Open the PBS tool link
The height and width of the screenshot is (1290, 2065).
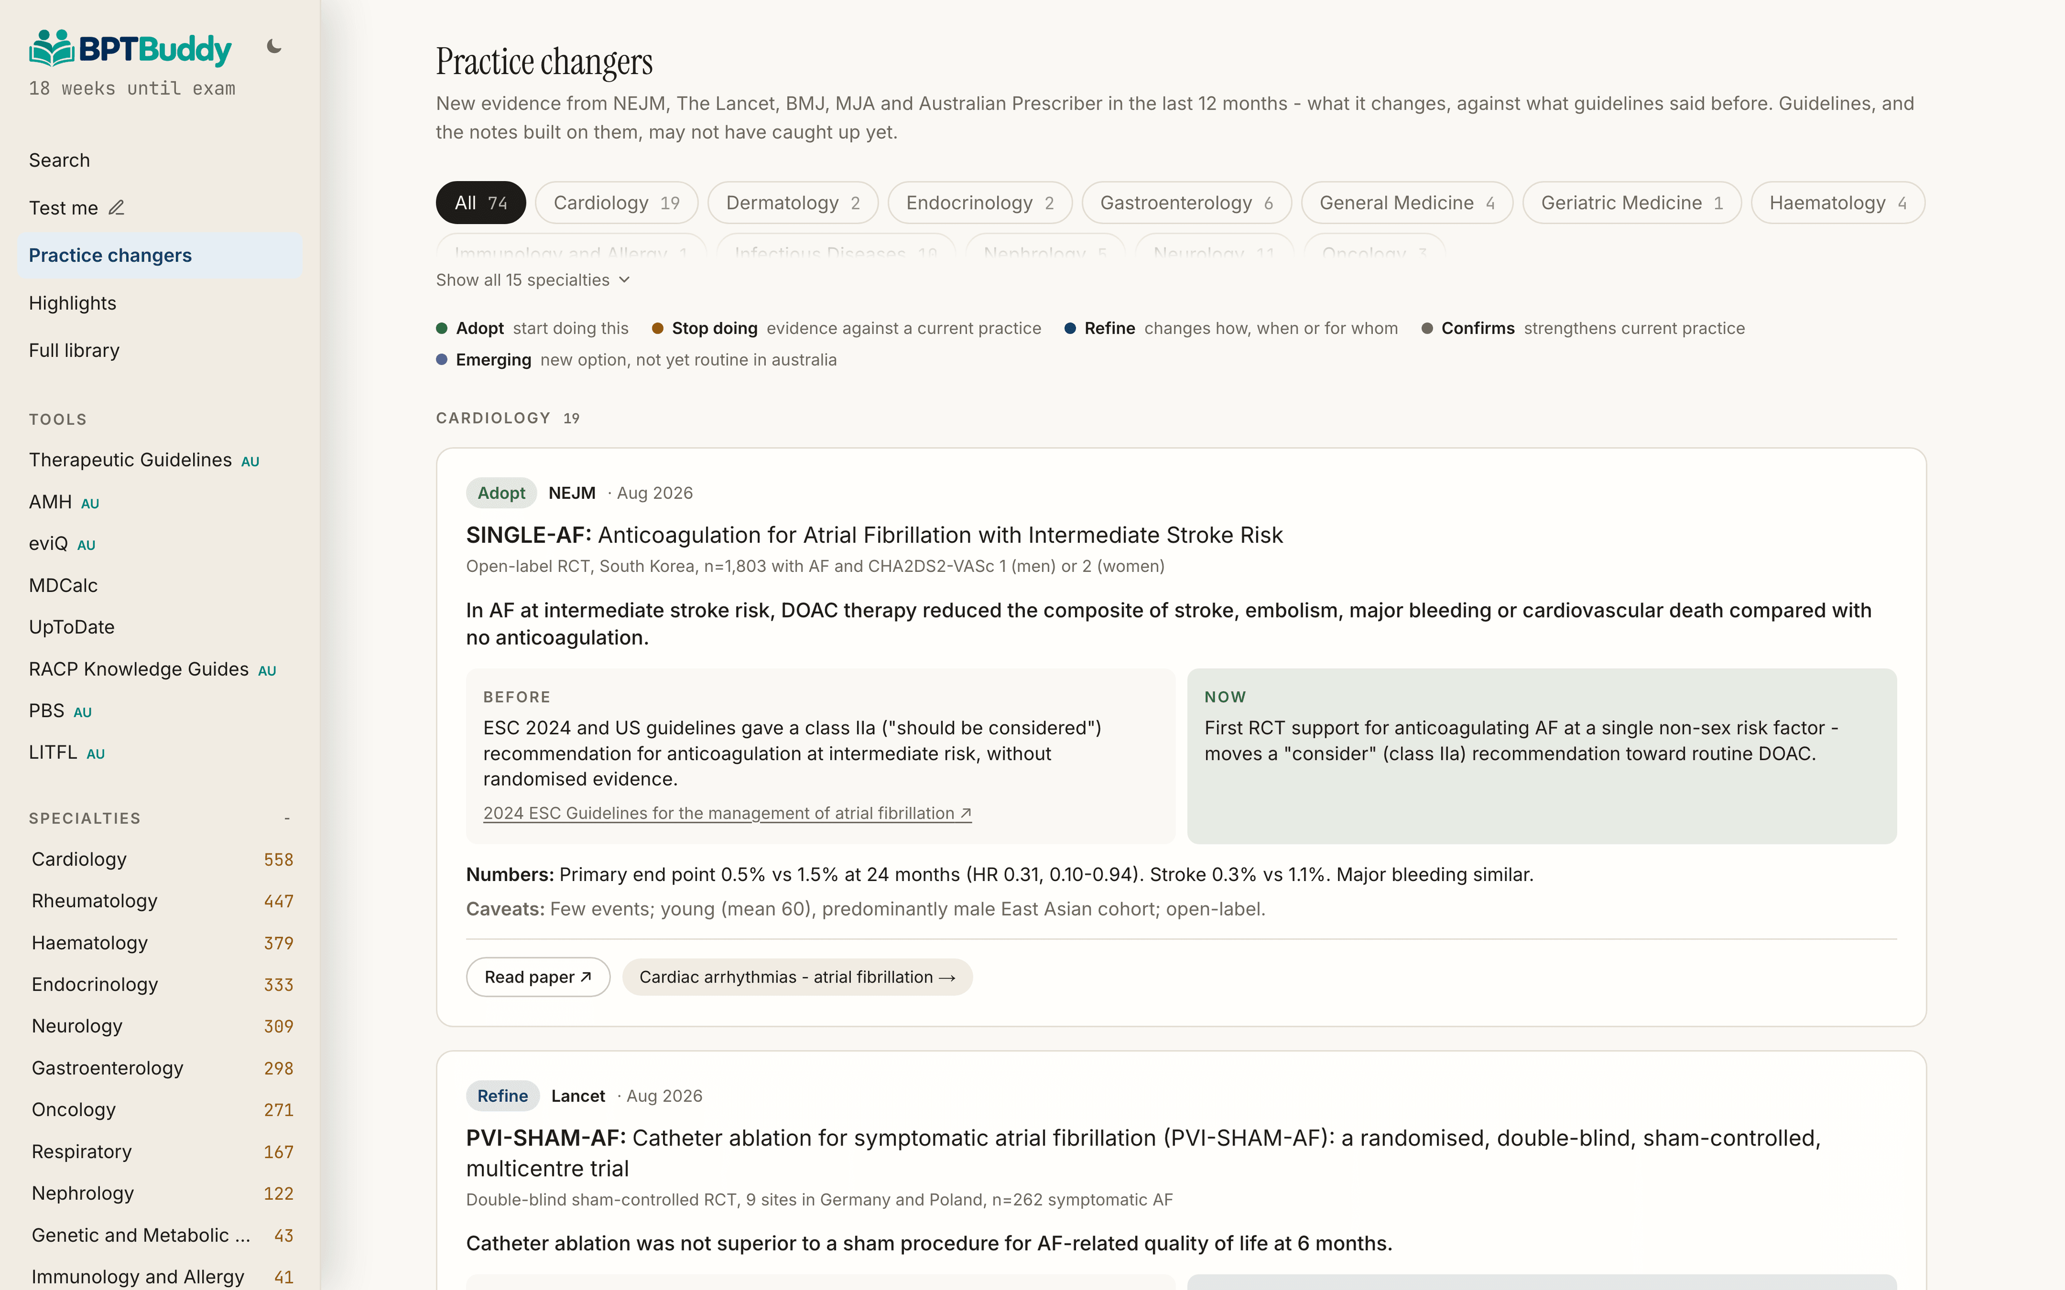61,711
